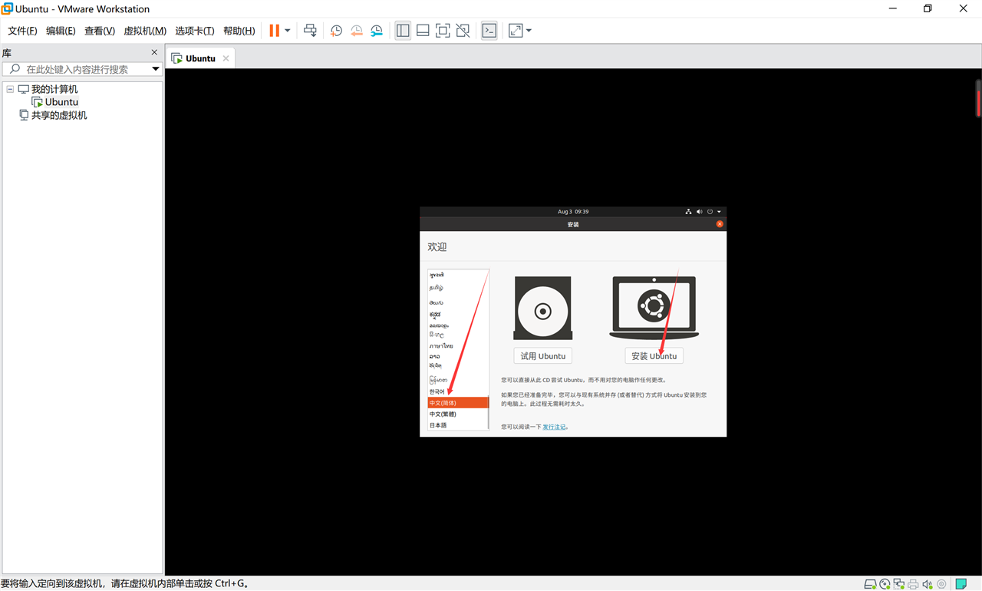Viewport: 982px width, 591px height.
Task: Select 中文(简体) in the language list
Action: pos(458,403)
